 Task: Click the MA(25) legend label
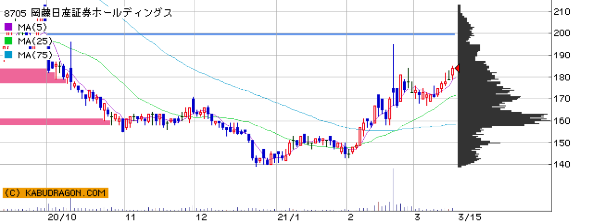coord(35,41)
